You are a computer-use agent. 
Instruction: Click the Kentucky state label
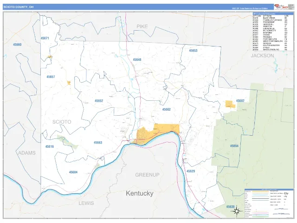pyautogui.click(x=140, y=193)
